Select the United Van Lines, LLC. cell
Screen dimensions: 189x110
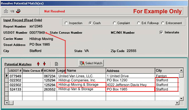pyautogui.click(x=81, y=76)
